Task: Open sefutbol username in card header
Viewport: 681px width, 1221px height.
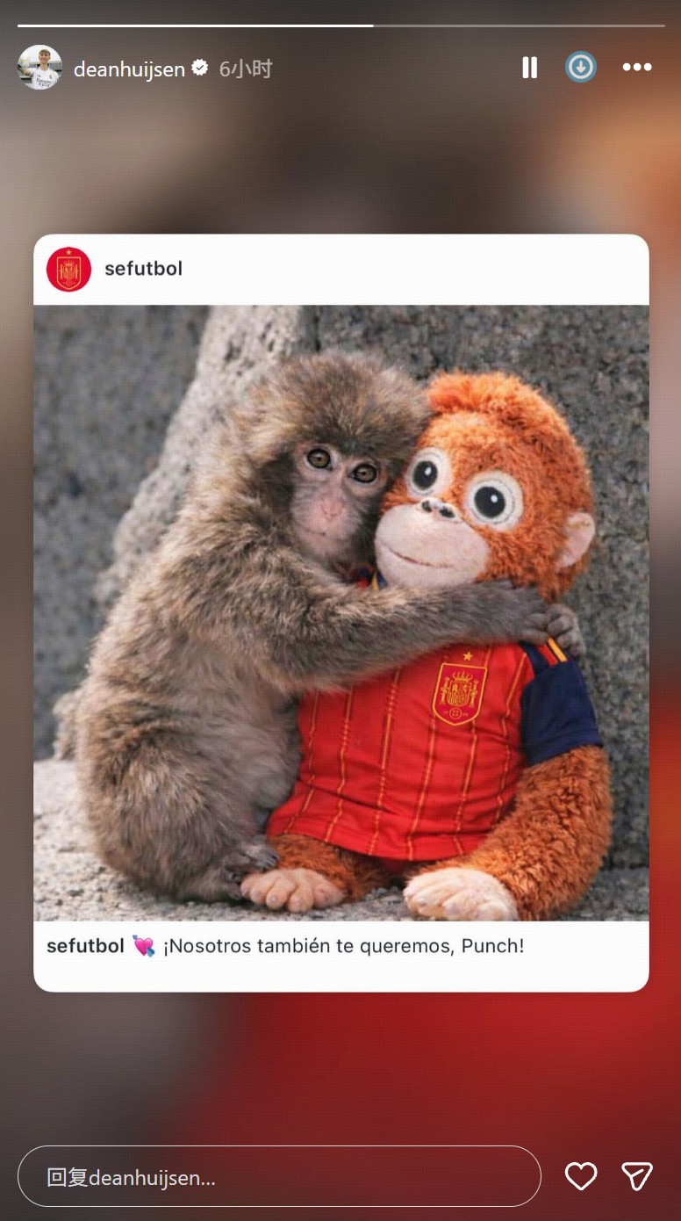Action: click(x=143, y=269)
